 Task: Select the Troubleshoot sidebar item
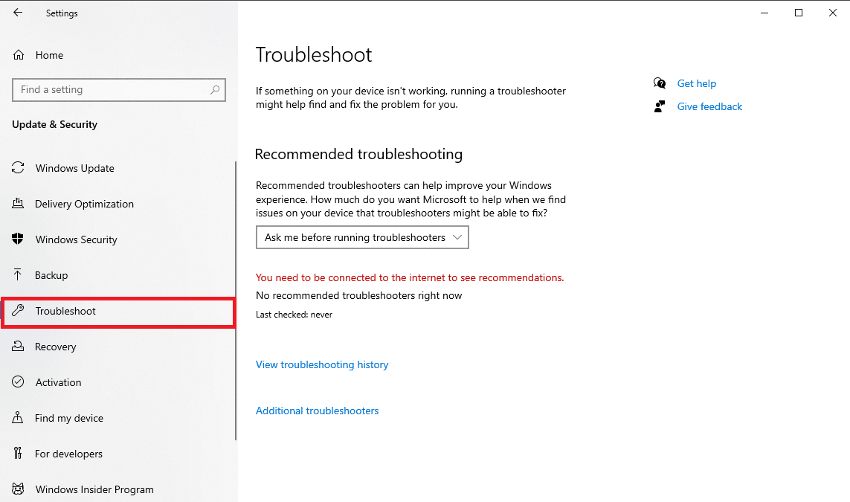118,312
